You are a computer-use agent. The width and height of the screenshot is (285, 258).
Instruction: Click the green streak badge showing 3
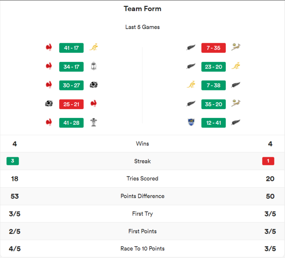click(x=13, y=161)
